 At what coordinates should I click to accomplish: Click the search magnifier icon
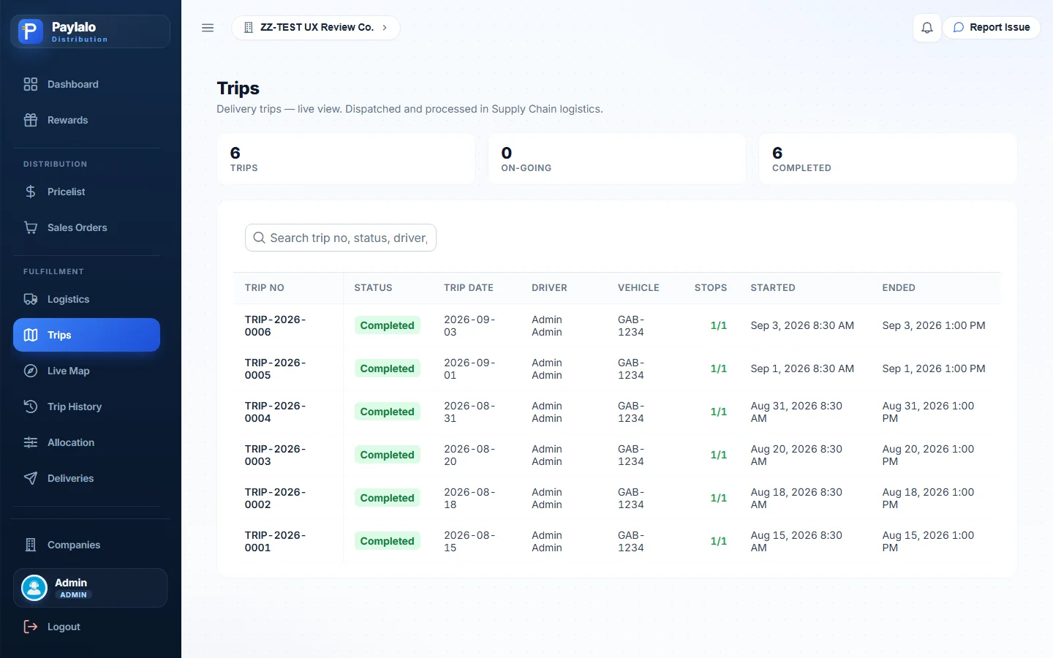point(259,238)
